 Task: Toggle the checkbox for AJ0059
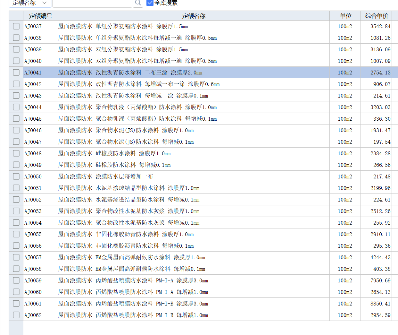(16, 280)
